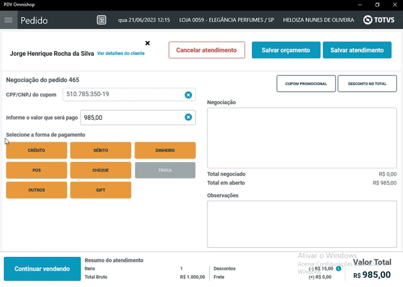Select Gift payment method

[x=101, y=190]
